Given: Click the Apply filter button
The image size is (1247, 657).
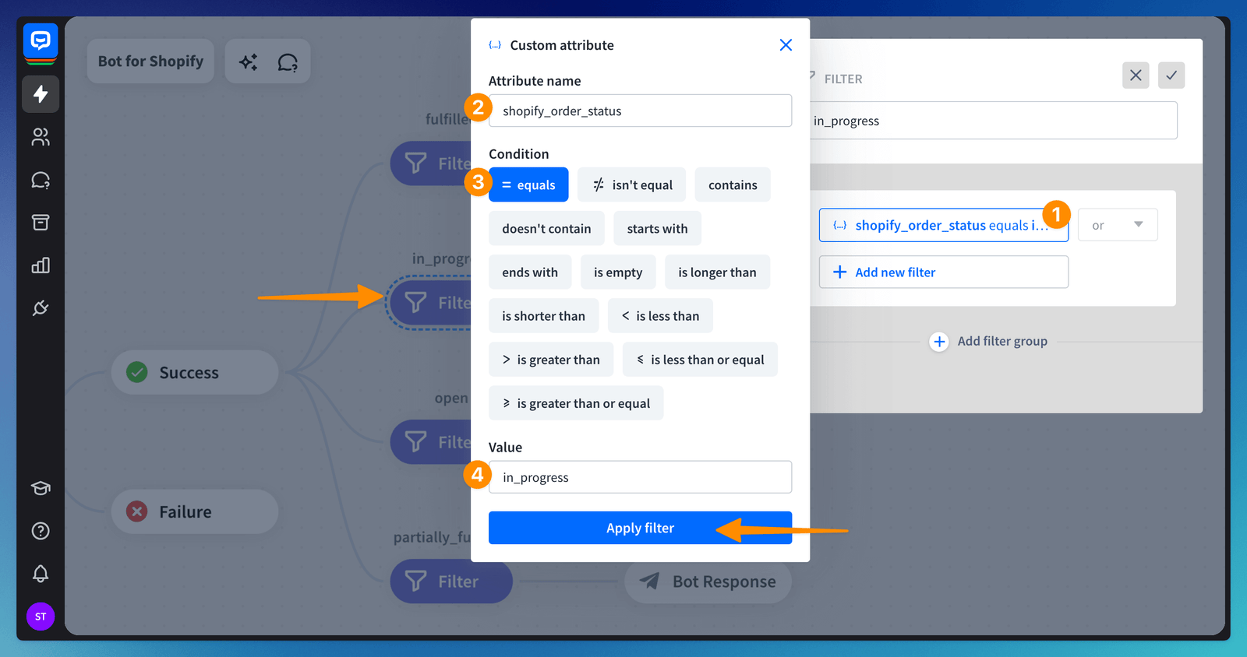Looking at the screenshot, I should pyautogui.click(x=640, y=528).
